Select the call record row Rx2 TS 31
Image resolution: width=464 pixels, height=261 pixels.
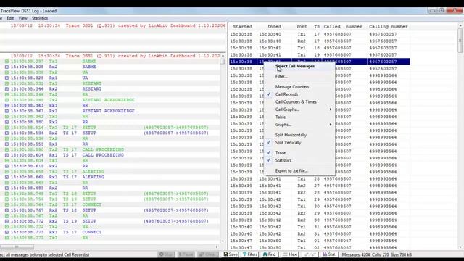(320, 233)
